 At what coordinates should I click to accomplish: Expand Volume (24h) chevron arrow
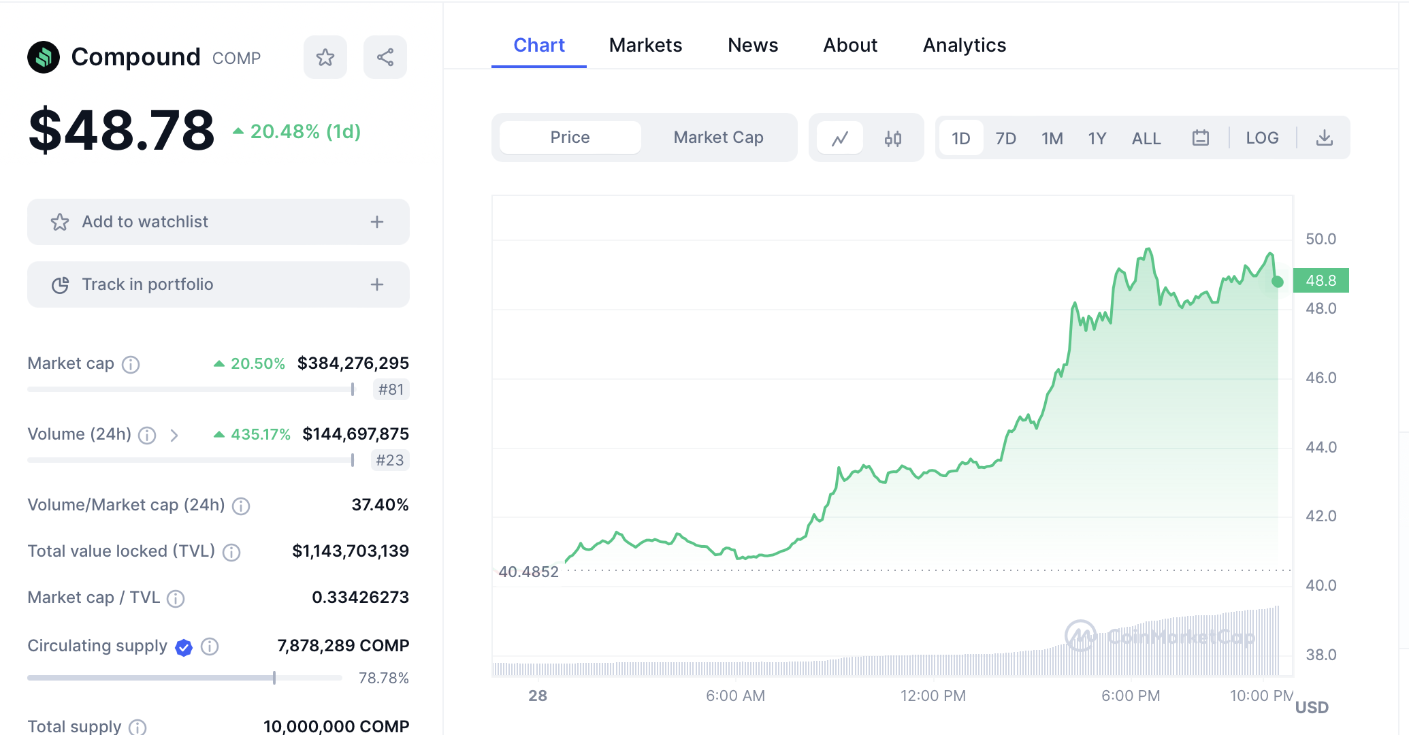tap(174, 436)
